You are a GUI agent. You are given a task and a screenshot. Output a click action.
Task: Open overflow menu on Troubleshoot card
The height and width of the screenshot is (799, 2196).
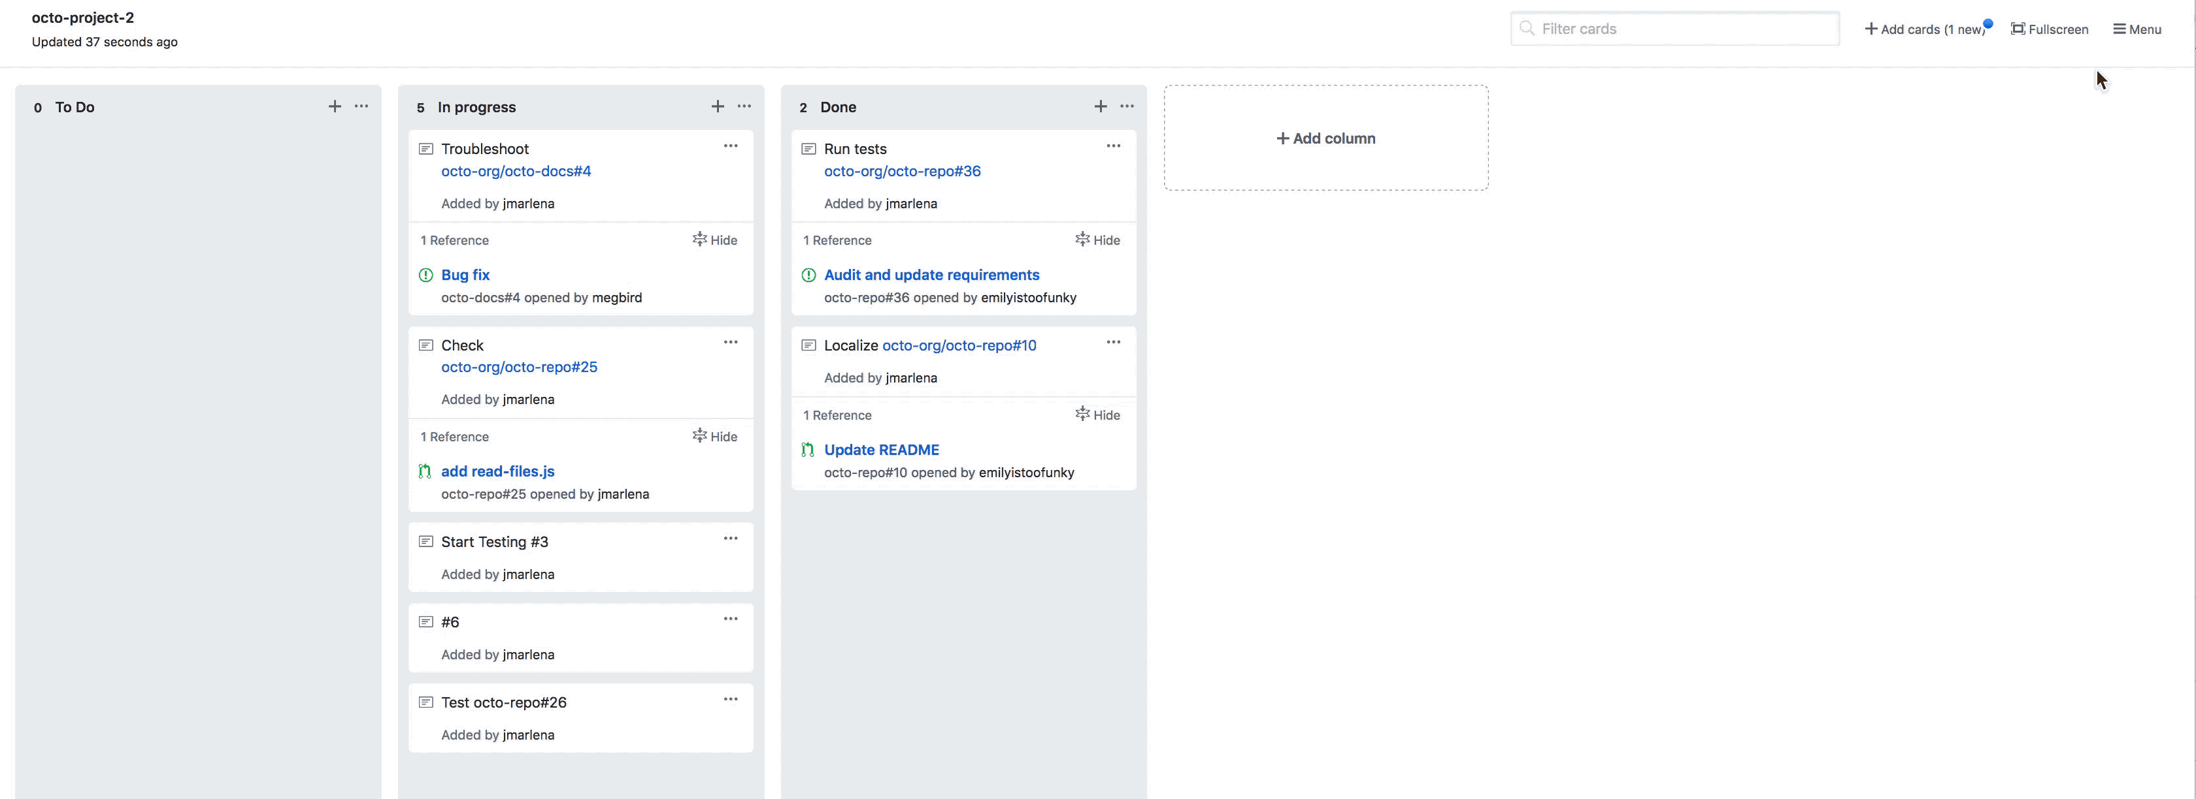(x=731, y=146)
